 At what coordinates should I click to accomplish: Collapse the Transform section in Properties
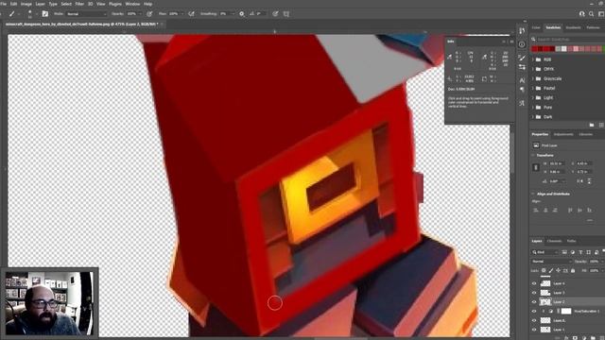tap(533, 155)
